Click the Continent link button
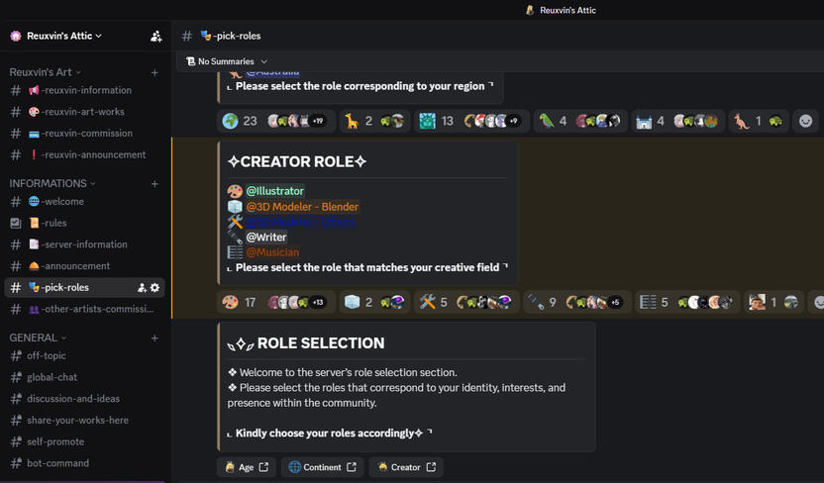 click(323, 467)
